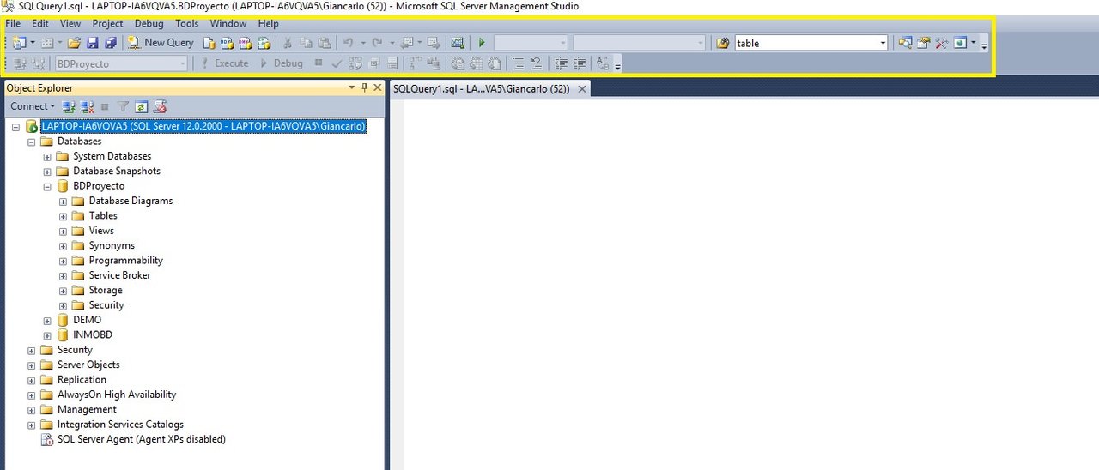
Task: Toggle IntelliSense Enabled icon
Action: 392,63
